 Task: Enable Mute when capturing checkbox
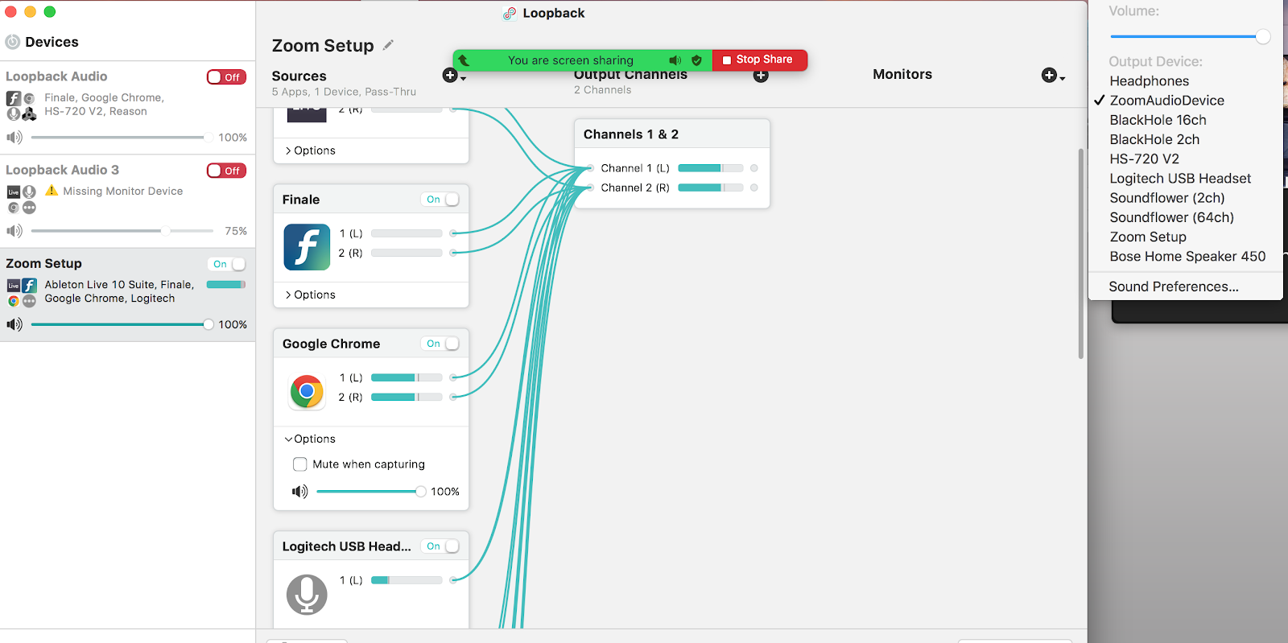pyautogui.click(x=300, y=464)
